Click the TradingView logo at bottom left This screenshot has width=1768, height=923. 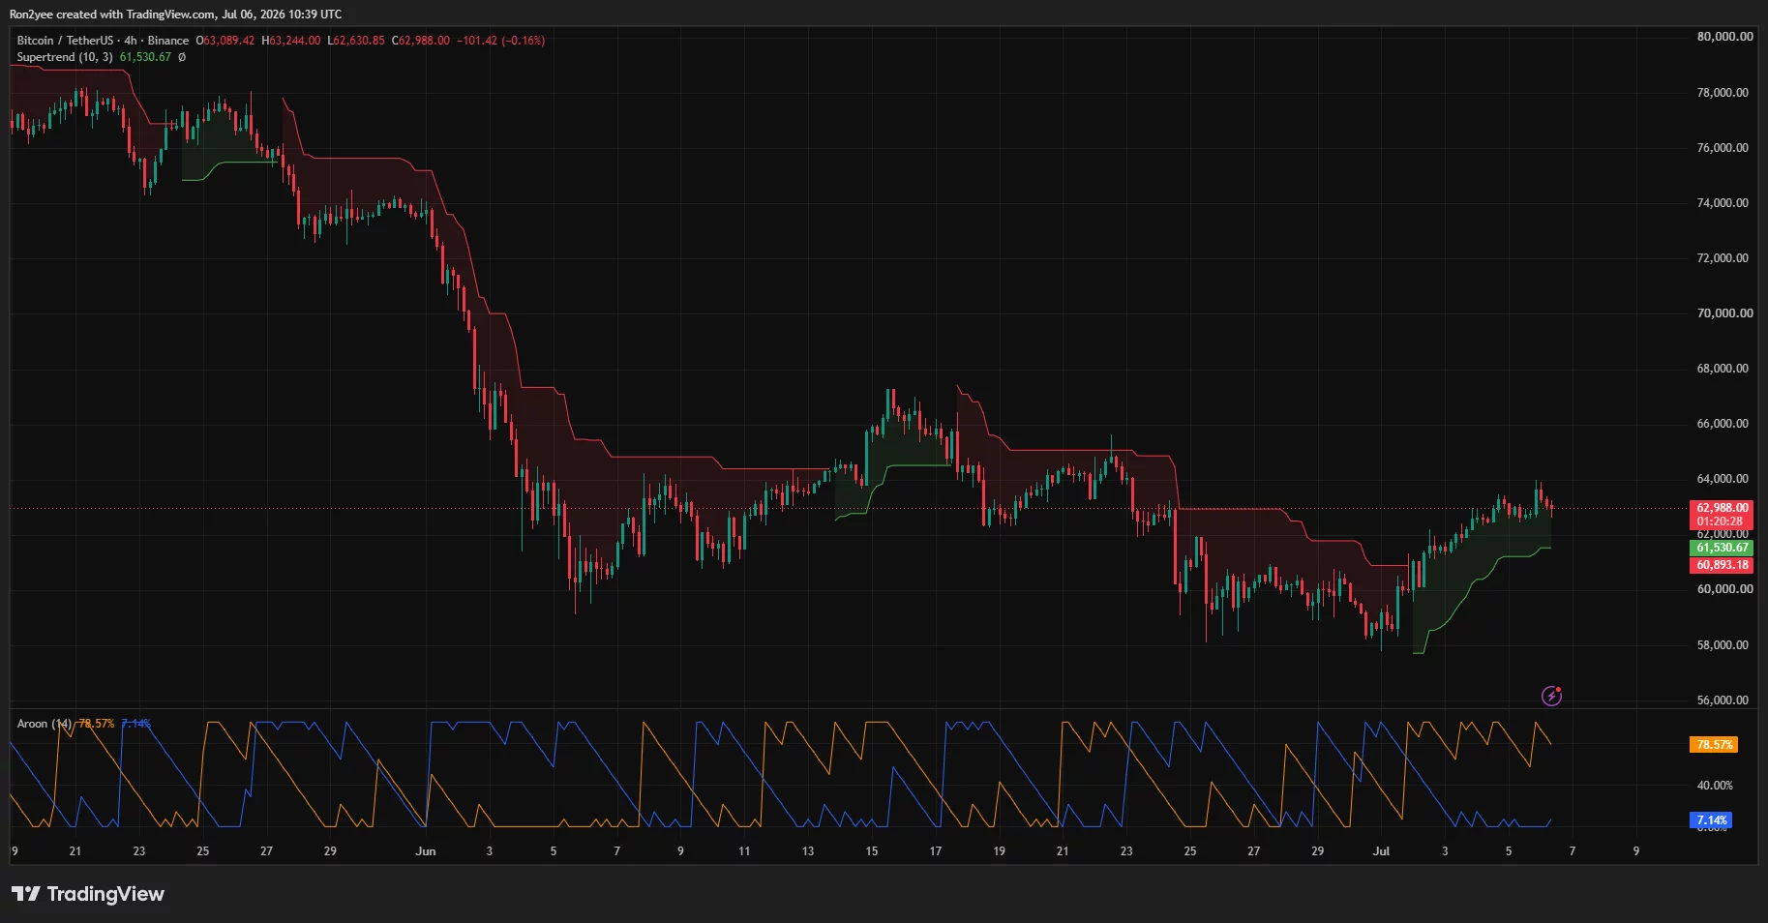[88, 894]
